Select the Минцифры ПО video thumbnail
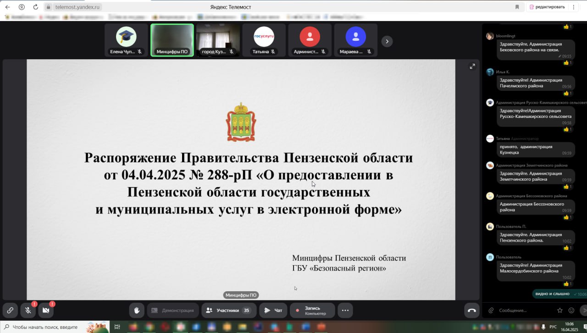 tap(172, 40)
